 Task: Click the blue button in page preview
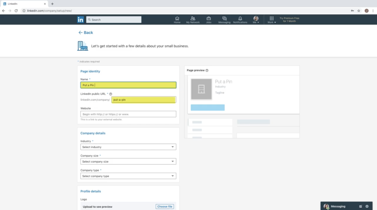pyautogui.click(x=208, y=108)
